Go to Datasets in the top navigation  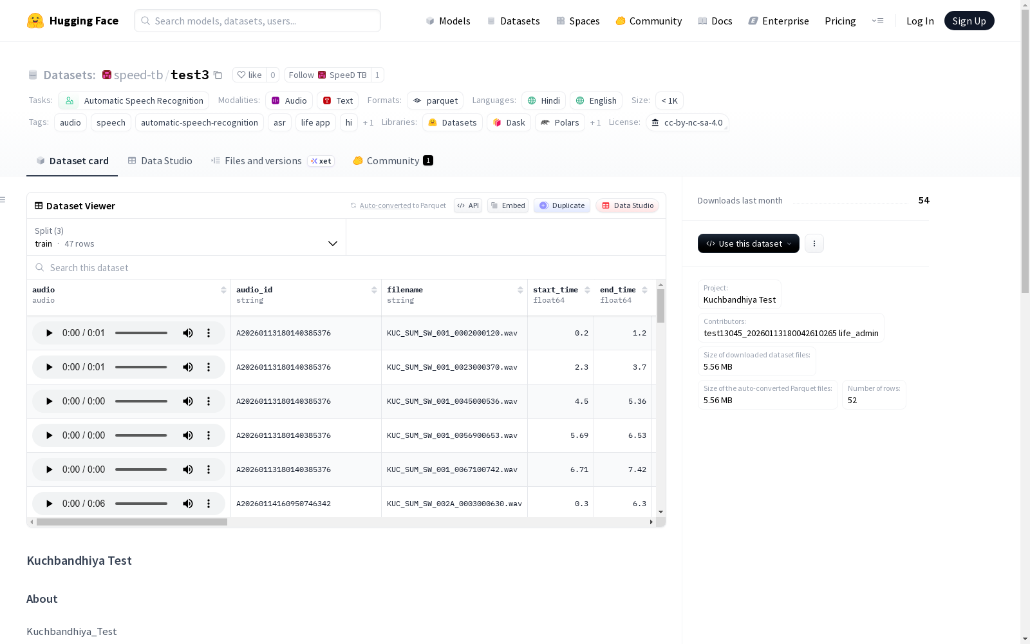[x=513, y=21]
